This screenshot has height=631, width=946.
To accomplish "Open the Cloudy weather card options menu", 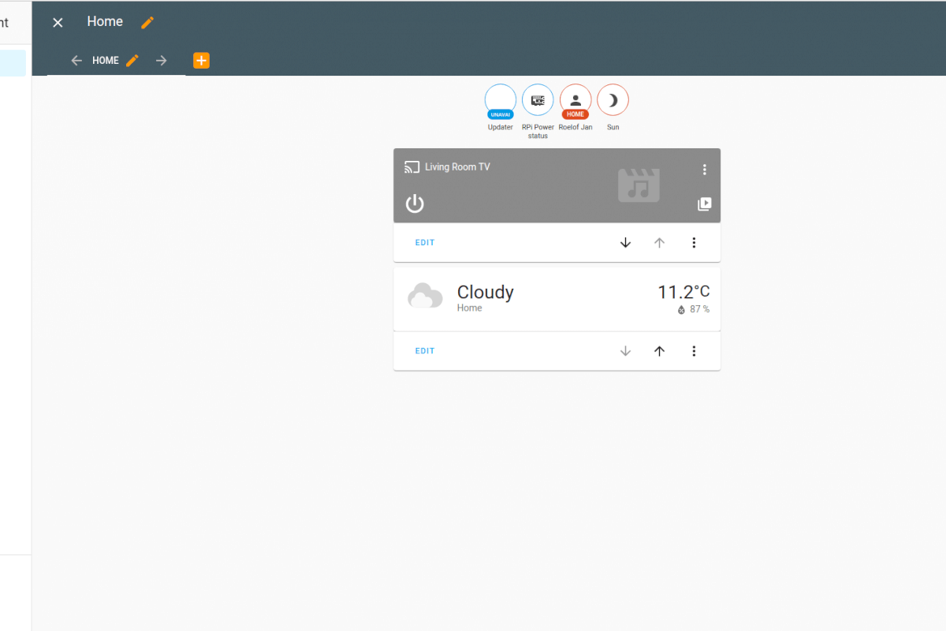I will (x=694, y=351).
